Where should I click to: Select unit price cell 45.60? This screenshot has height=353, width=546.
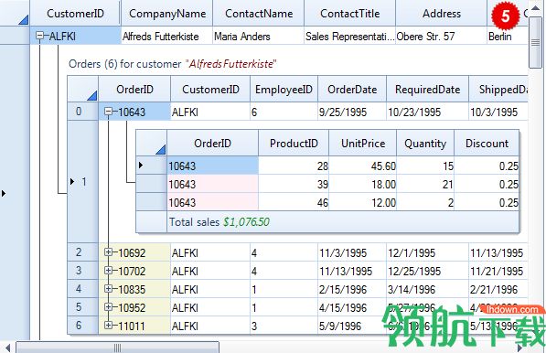coord(363,166)
